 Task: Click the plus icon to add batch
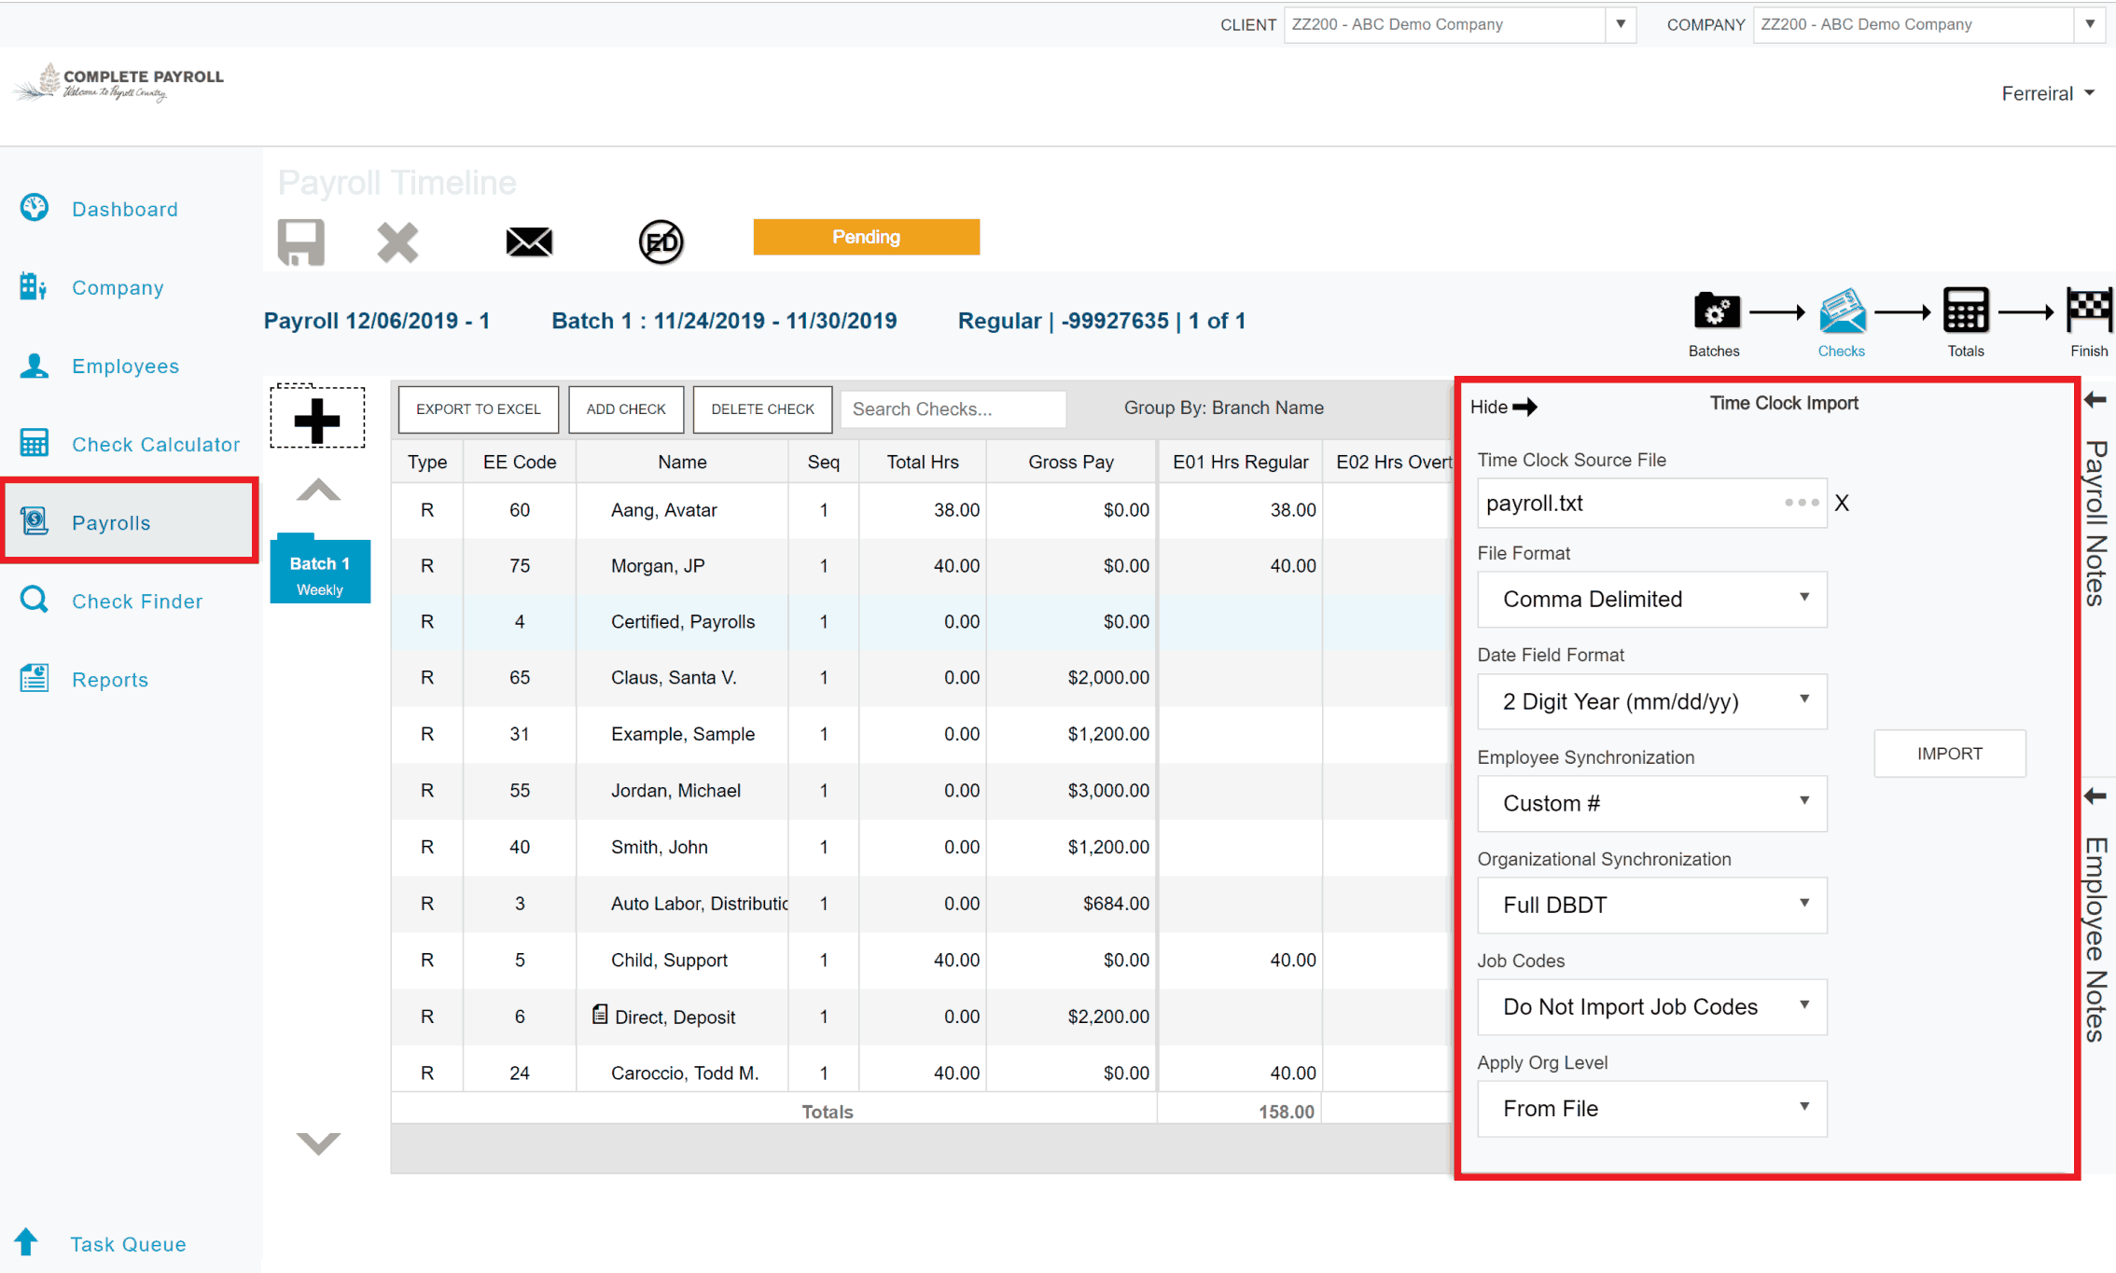317,419
